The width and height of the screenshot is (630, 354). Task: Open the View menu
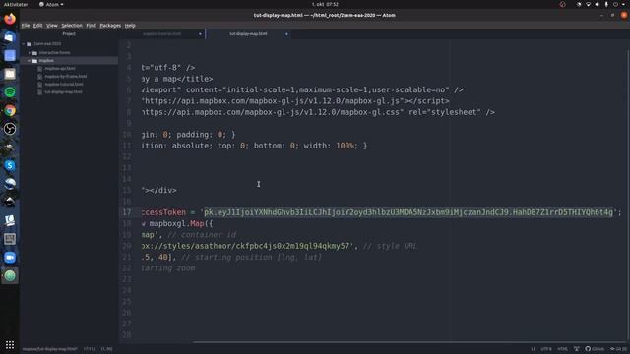pos(52,26)
